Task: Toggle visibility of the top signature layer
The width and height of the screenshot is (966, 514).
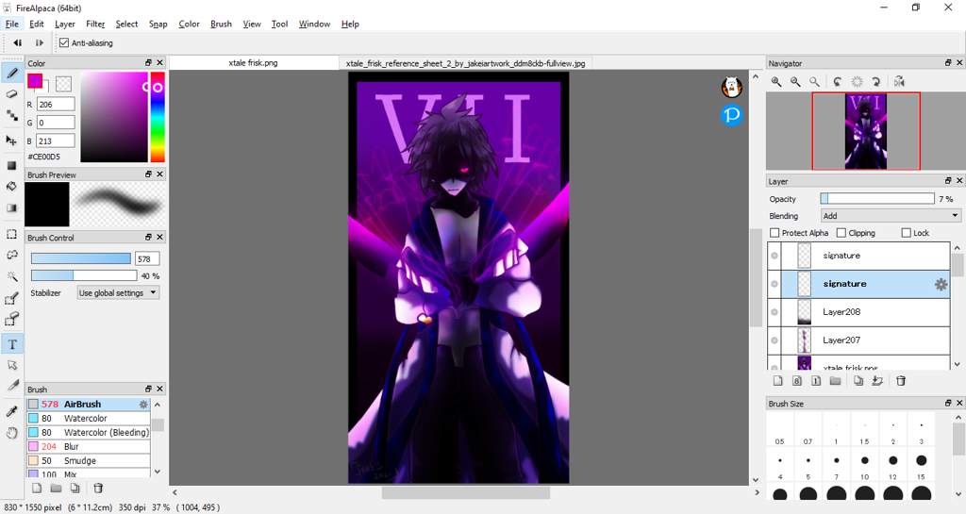Action: (x=774, y=256)
